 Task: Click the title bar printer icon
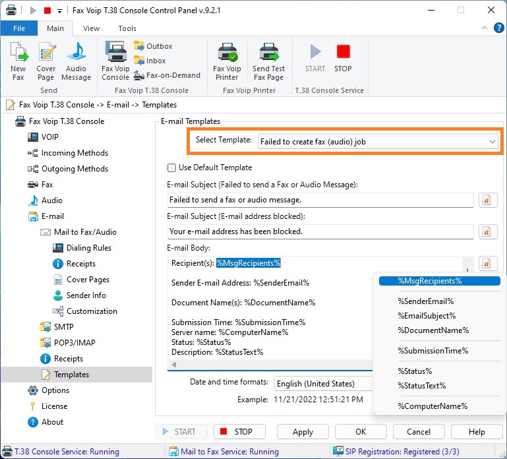[x=11, y=10]
